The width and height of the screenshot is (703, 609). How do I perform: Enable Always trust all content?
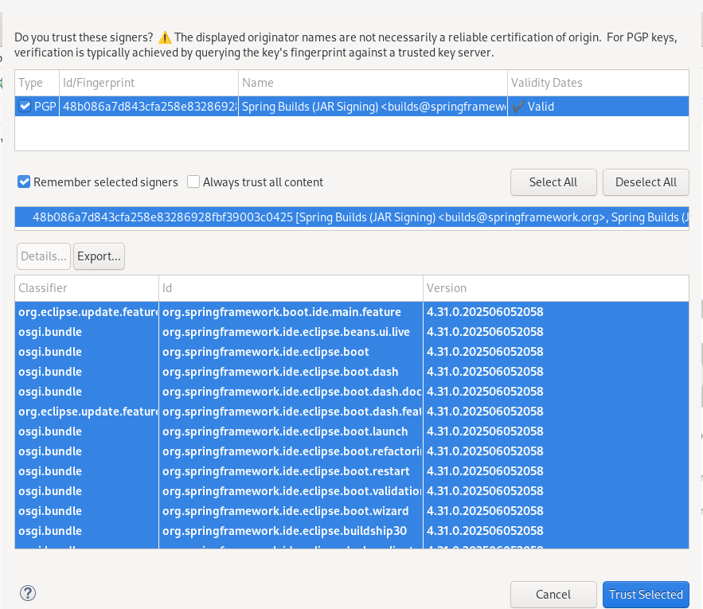(x=193, y=182)
